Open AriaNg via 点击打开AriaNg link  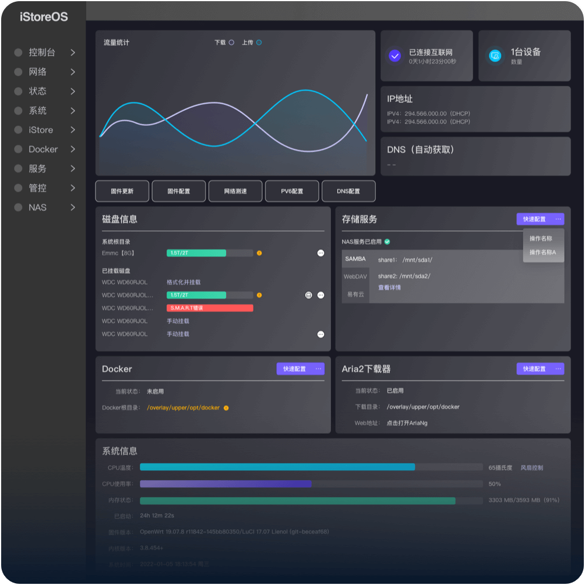[407, 423]
